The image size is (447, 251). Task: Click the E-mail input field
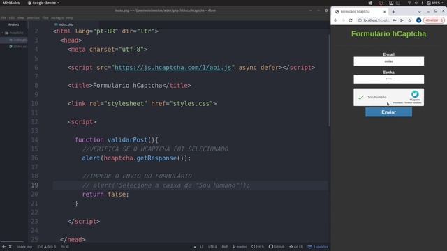[388, 61]
